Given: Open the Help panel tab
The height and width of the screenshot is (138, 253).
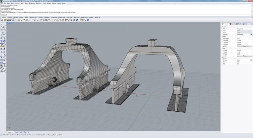Looking at the screenshot, I should (x=245, y=24).
